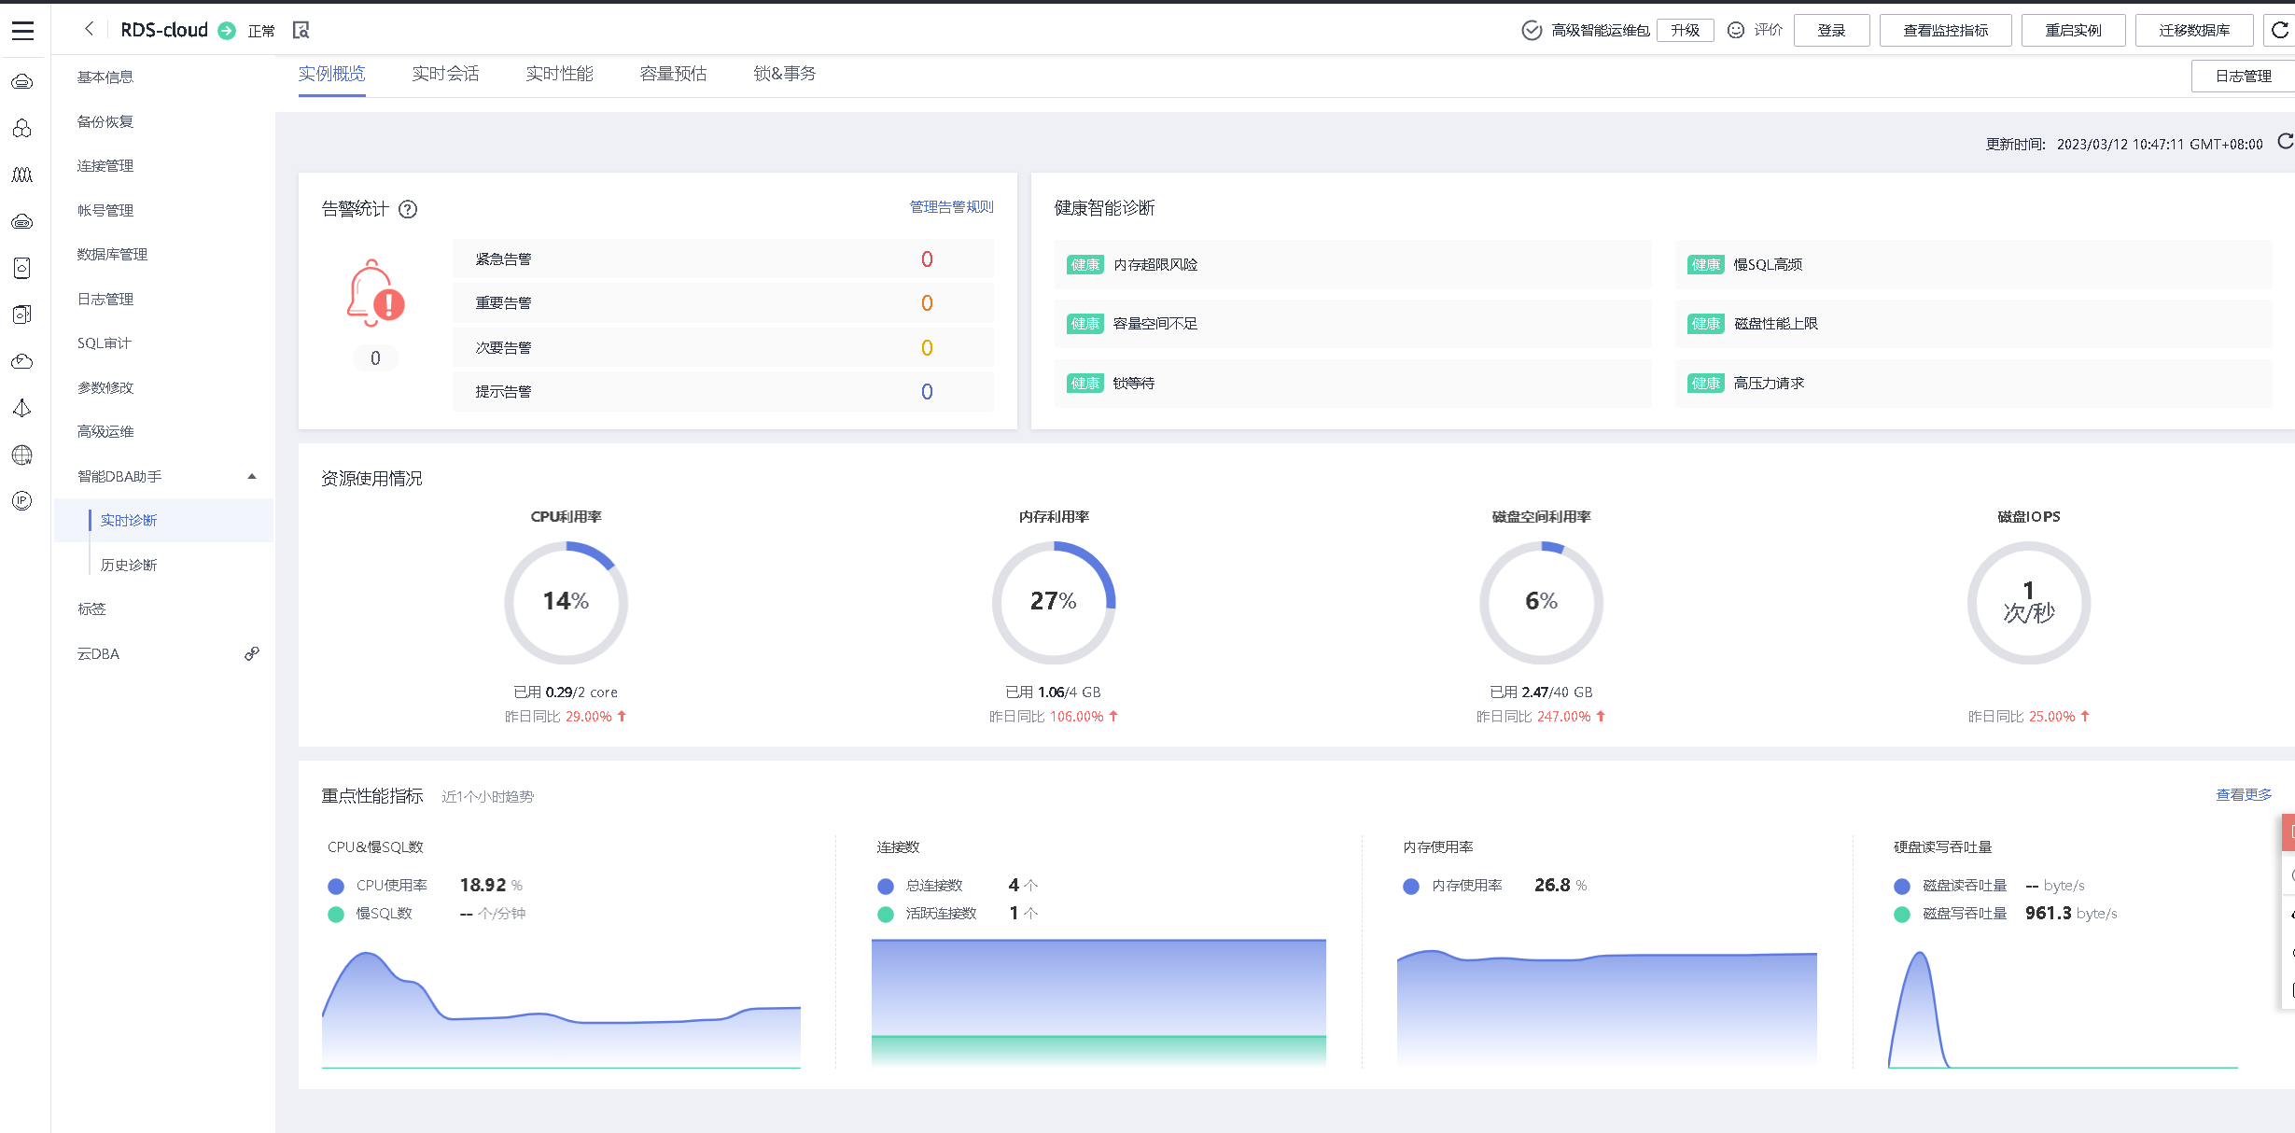This screenshot has width=2295, height=1133.
Task: Click the top-right refresh button icon
Action: click(2278, 30)
